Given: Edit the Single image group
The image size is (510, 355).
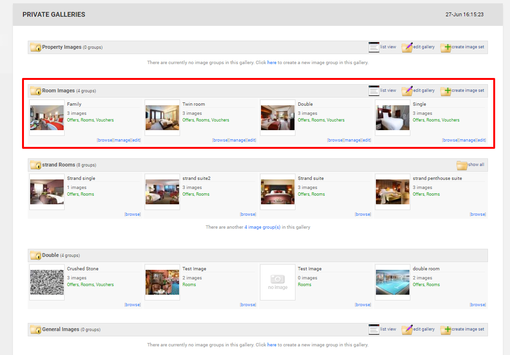Looking at the screenshot, I should 482,140.
